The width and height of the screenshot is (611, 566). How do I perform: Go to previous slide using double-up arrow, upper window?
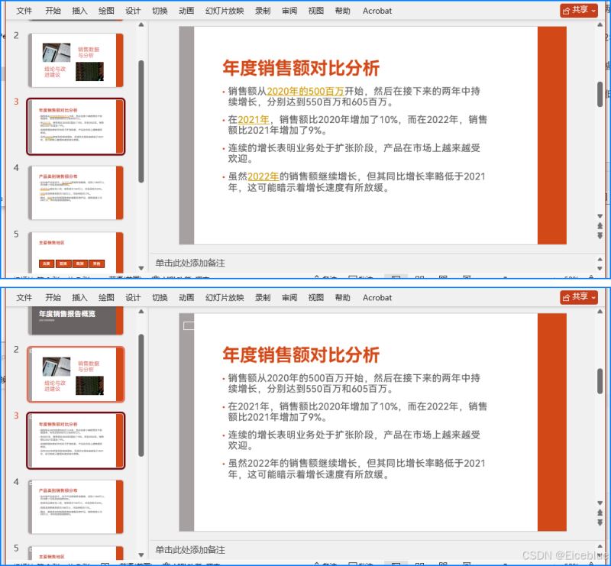(x=600, y=225)
